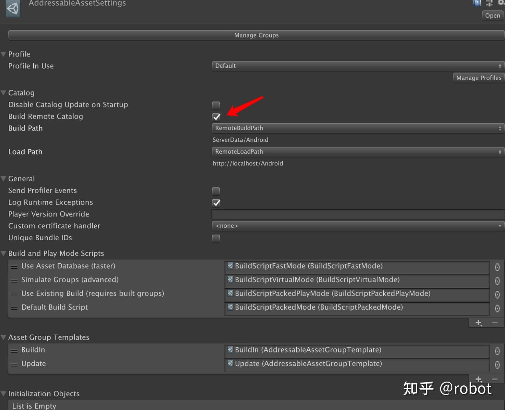Remove an asset group template with minus button
Viewport: 505px width, 410px height.
pos(494,379)
